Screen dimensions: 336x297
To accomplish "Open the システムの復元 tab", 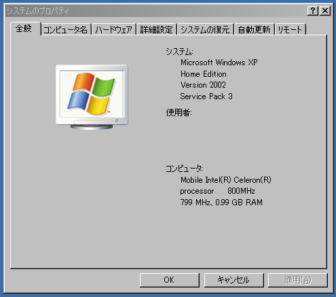I will (x=206, y=30).
